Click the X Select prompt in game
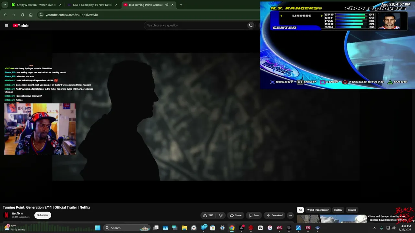 tap(282, 82)
